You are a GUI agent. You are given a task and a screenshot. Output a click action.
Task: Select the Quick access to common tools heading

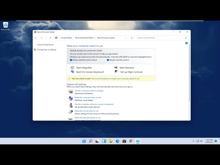(86, 50)
